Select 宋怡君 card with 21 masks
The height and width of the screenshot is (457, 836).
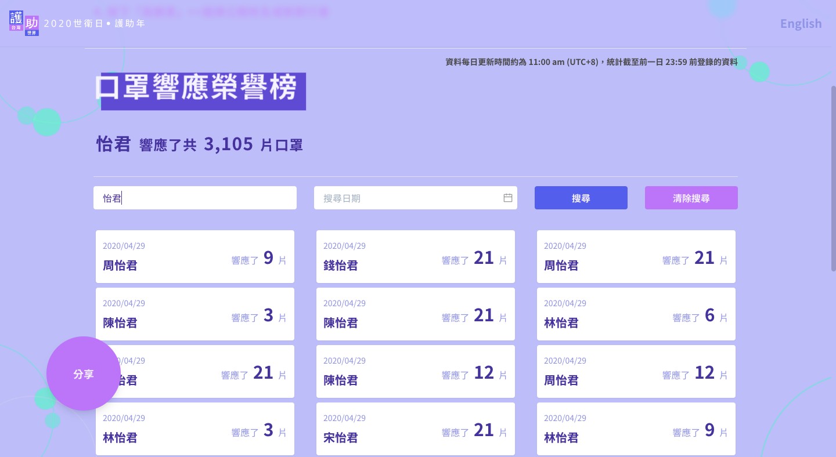pos(415,429)
